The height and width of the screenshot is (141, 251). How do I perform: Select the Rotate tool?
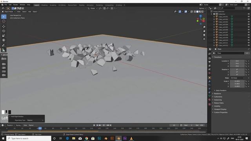[4, 31]
